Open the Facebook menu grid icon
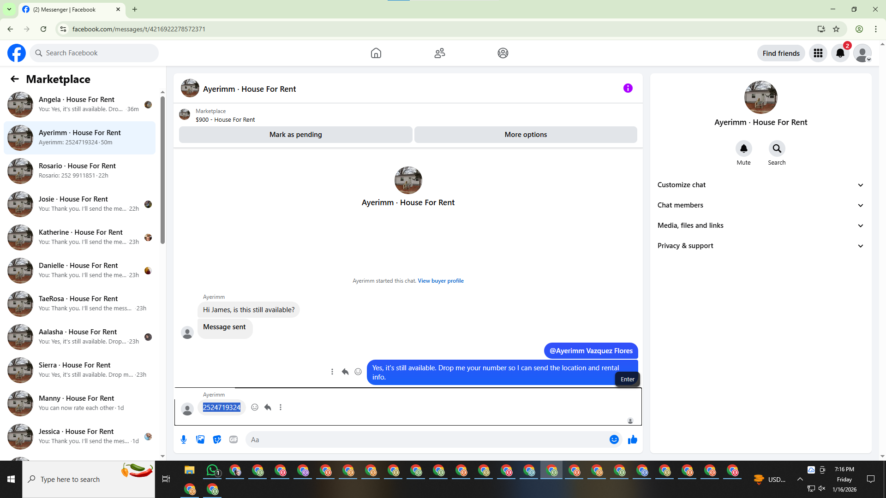 click(818, 53)
